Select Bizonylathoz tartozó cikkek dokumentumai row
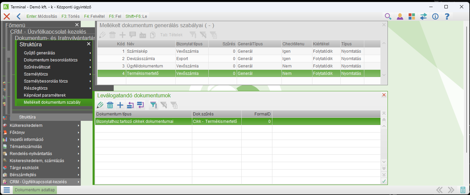This screenshot has height=195, width=470. click(x=238, y=121)
